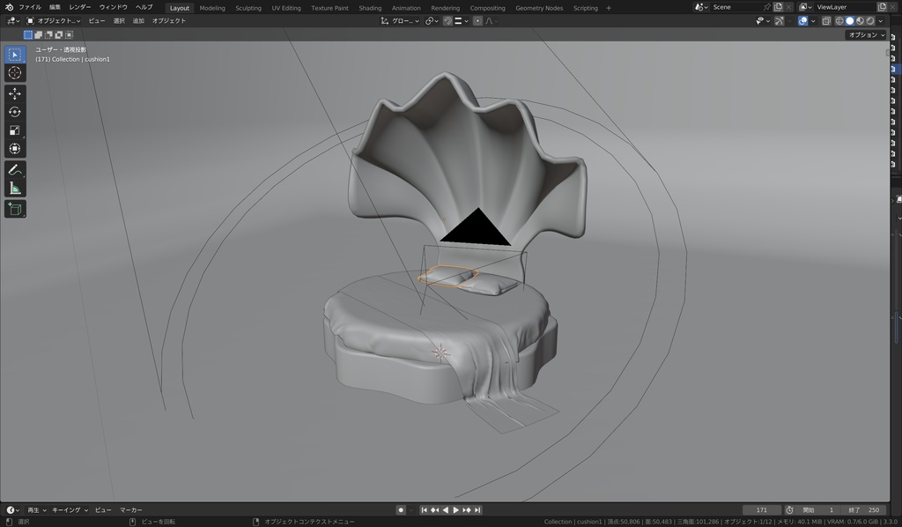Select the Annotate pencil tool
The image size is (902, 527).
[x=15, y=169]
